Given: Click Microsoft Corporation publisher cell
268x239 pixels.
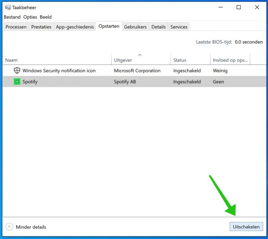Looking at the screenshot, I should click(137, 71).
